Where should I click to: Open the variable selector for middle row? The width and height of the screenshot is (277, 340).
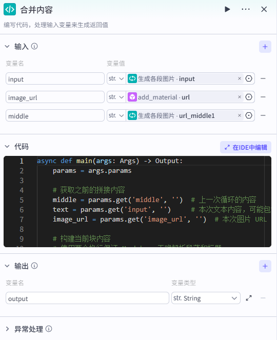(249, 115)
